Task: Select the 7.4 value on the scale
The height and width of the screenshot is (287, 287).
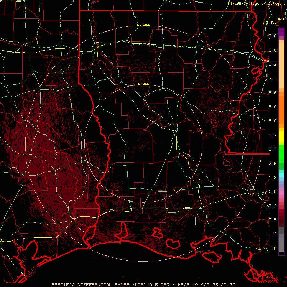Action: click(x=273, y=78)
